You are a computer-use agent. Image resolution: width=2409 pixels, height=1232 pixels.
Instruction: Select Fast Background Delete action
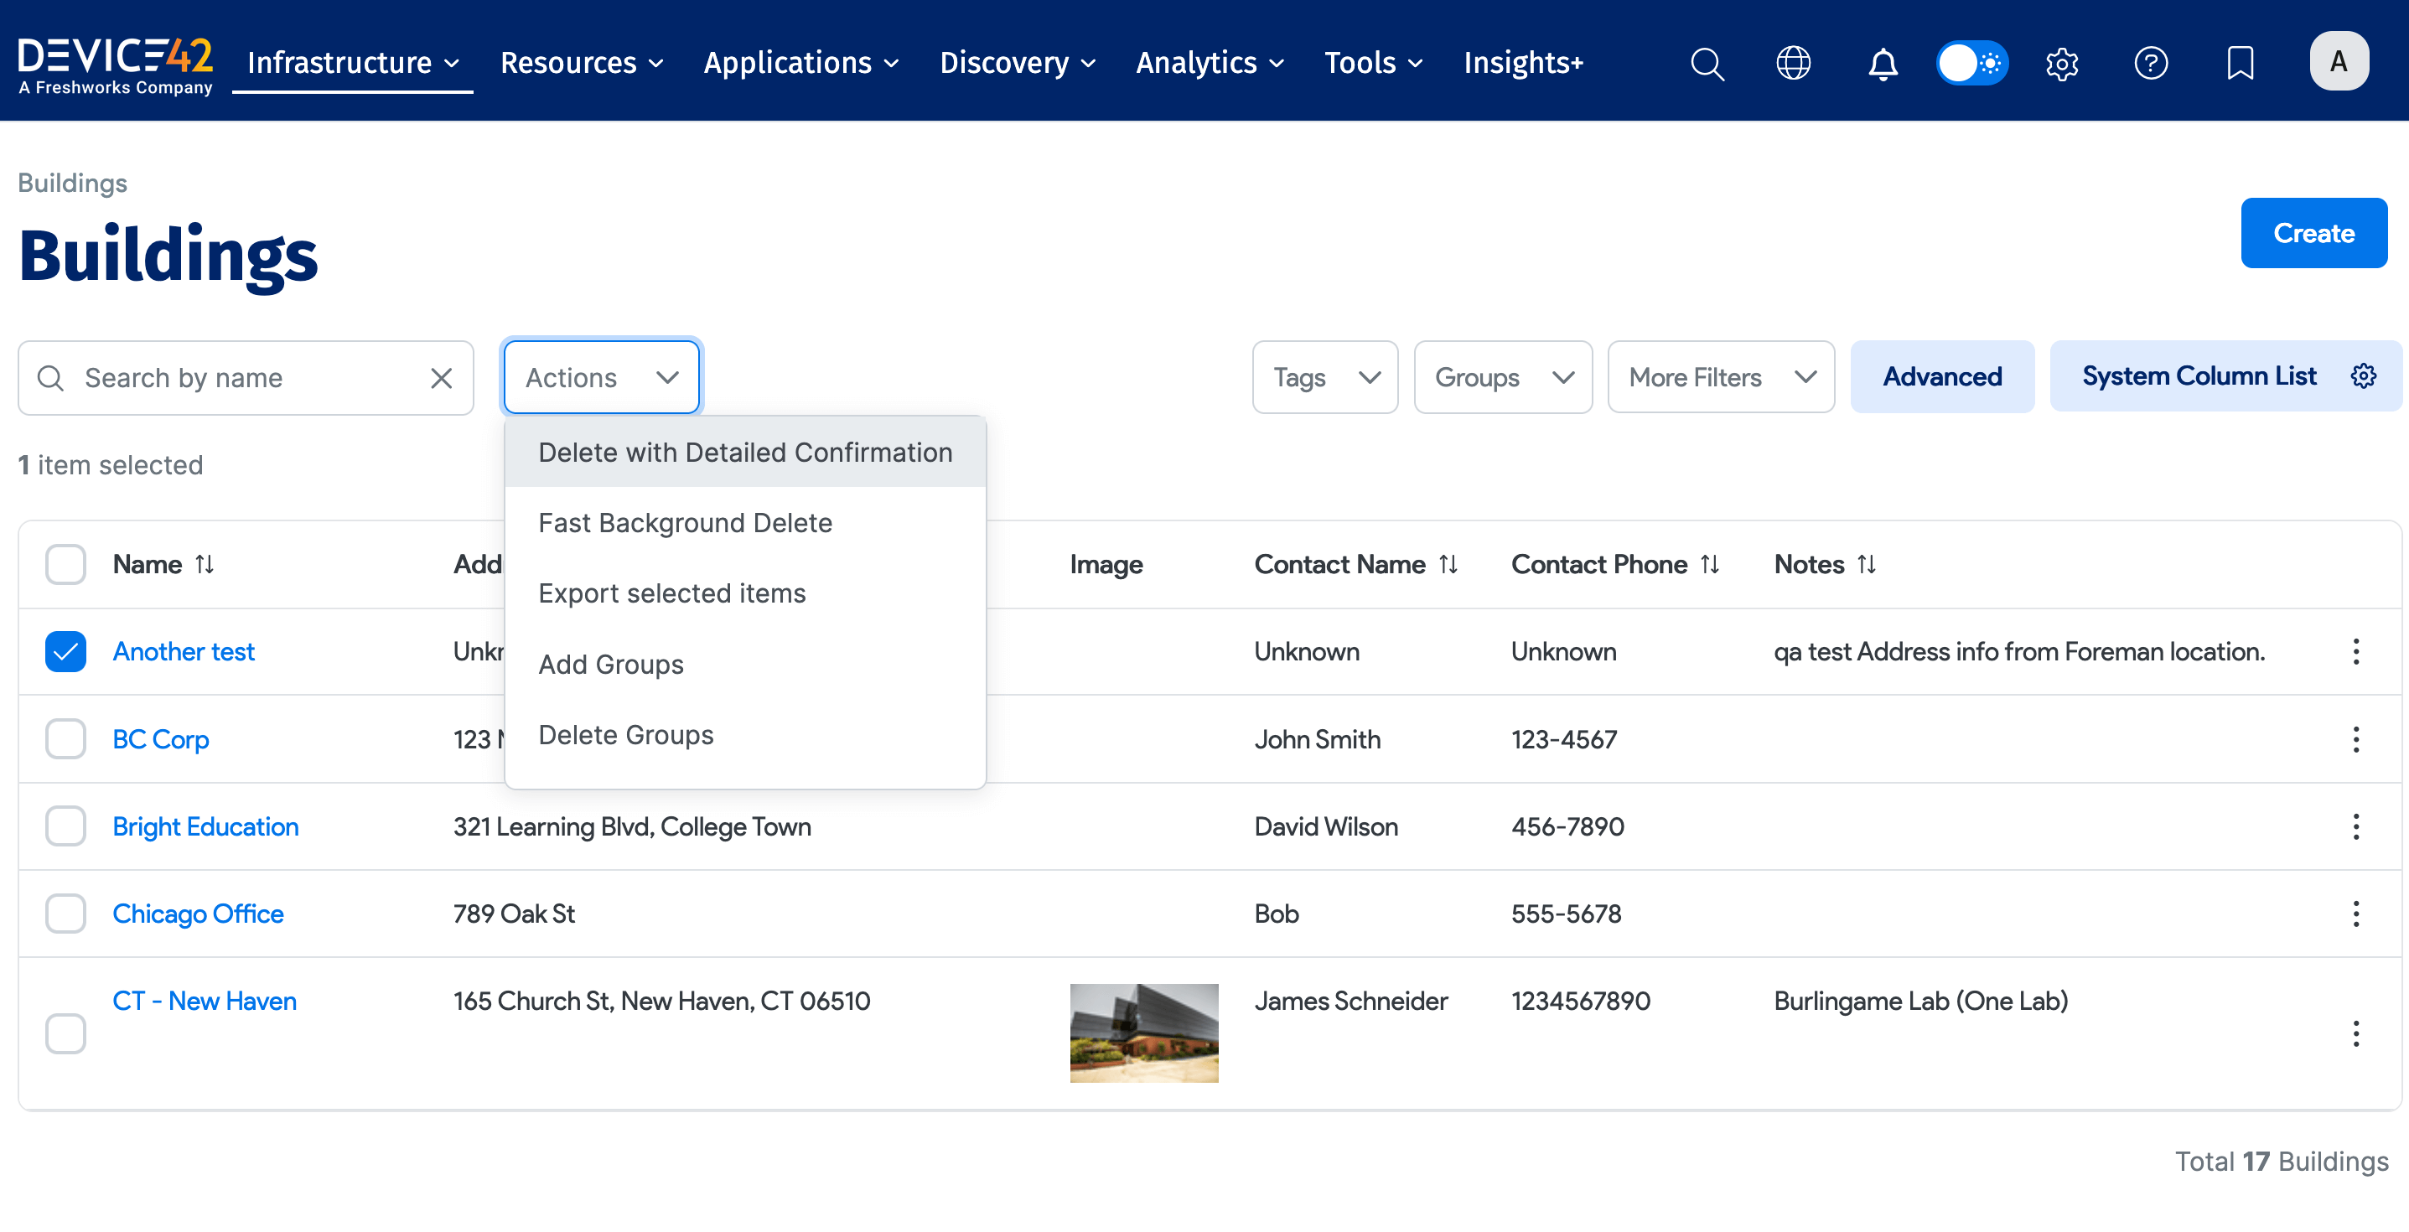tap(685, 522)
